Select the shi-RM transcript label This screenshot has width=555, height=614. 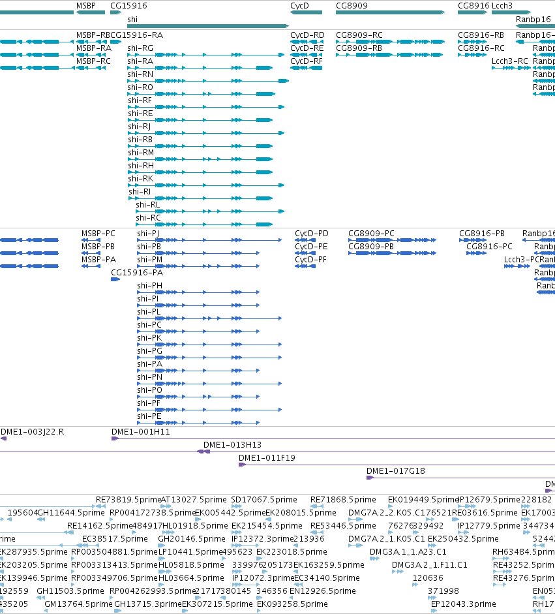pyautogui.click(x=141, y=153)
